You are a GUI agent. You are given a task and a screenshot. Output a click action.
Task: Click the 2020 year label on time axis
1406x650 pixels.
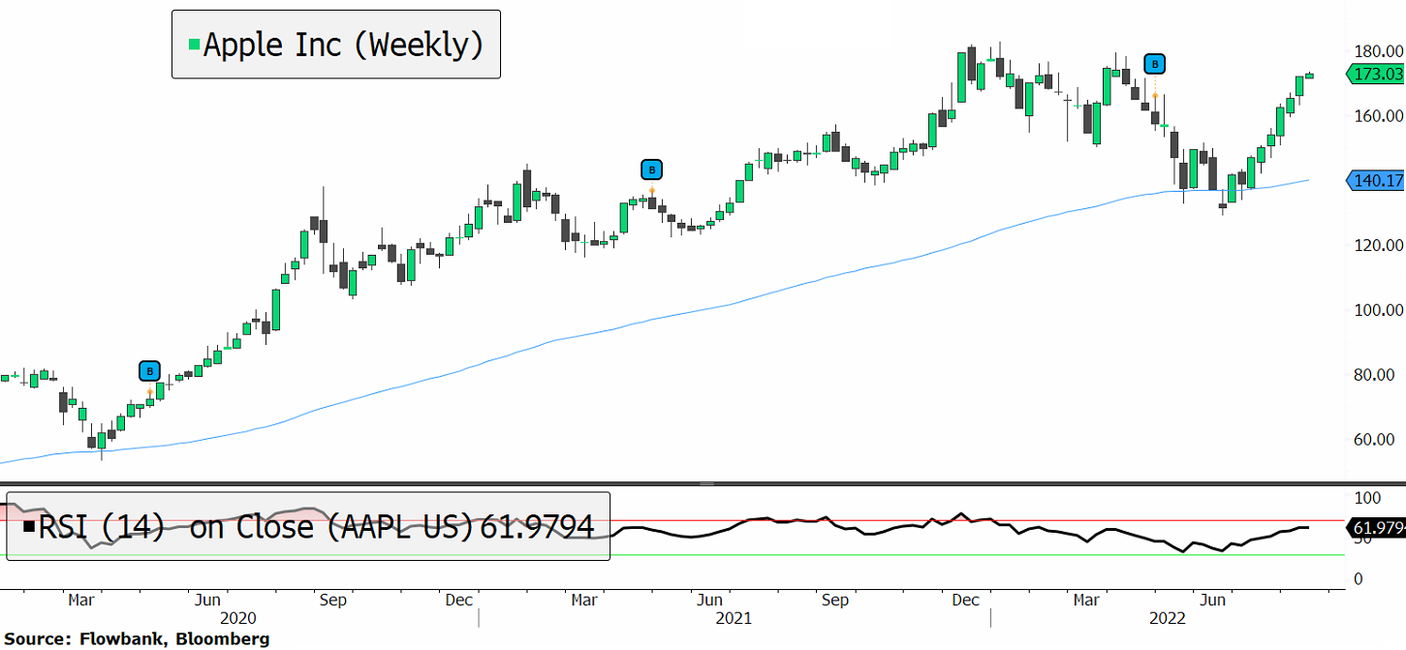[238, 618]
